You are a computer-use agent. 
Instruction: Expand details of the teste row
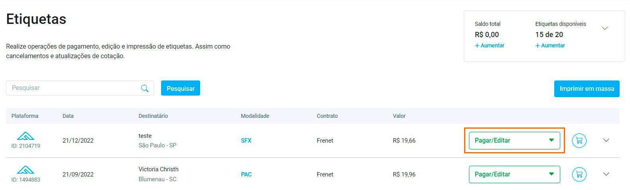click(x=606, y=140)
